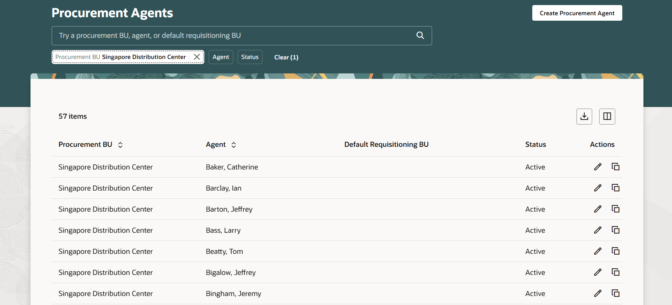The image size is (672, 305).
Task: Click Procurement BU cell in Beatty, Tom row
Action: coord(105,251)
